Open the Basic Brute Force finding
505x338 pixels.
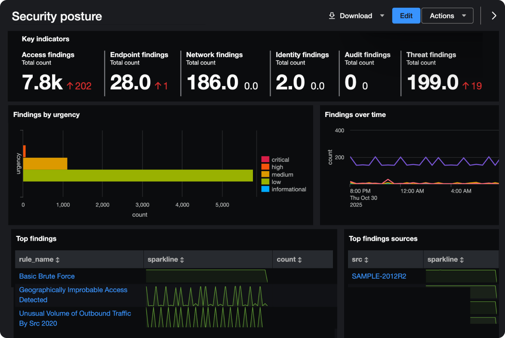coord(47,276)
